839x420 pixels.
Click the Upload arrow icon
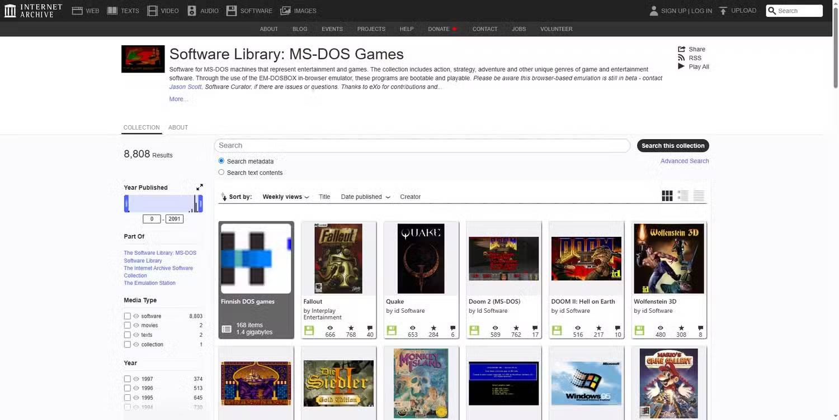723,11
